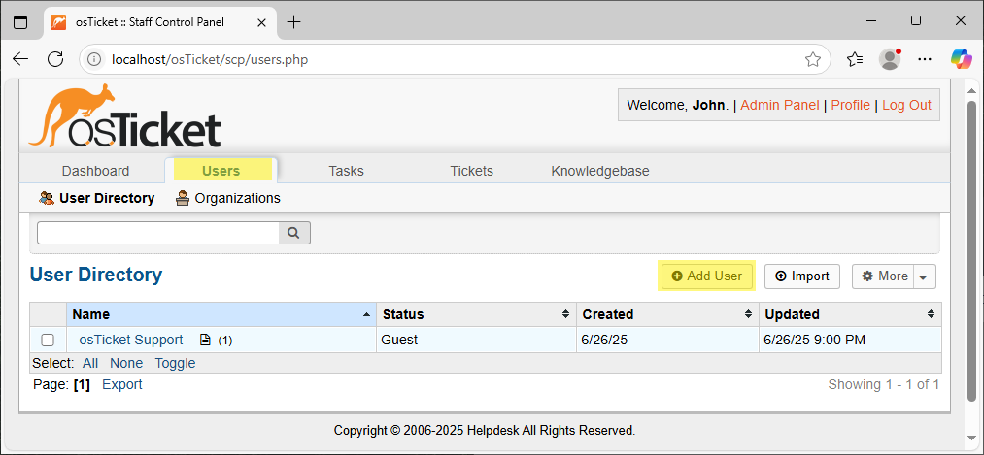Click the ticket note icon beside osTicket Support

click(204, 341)
